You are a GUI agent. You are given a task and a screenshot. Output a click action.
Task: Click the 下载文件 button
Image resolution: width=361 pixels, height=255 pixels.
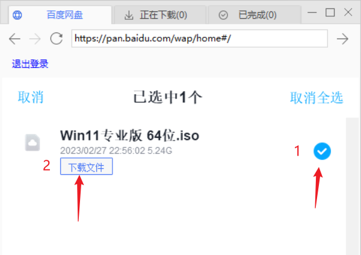point(86,166)
